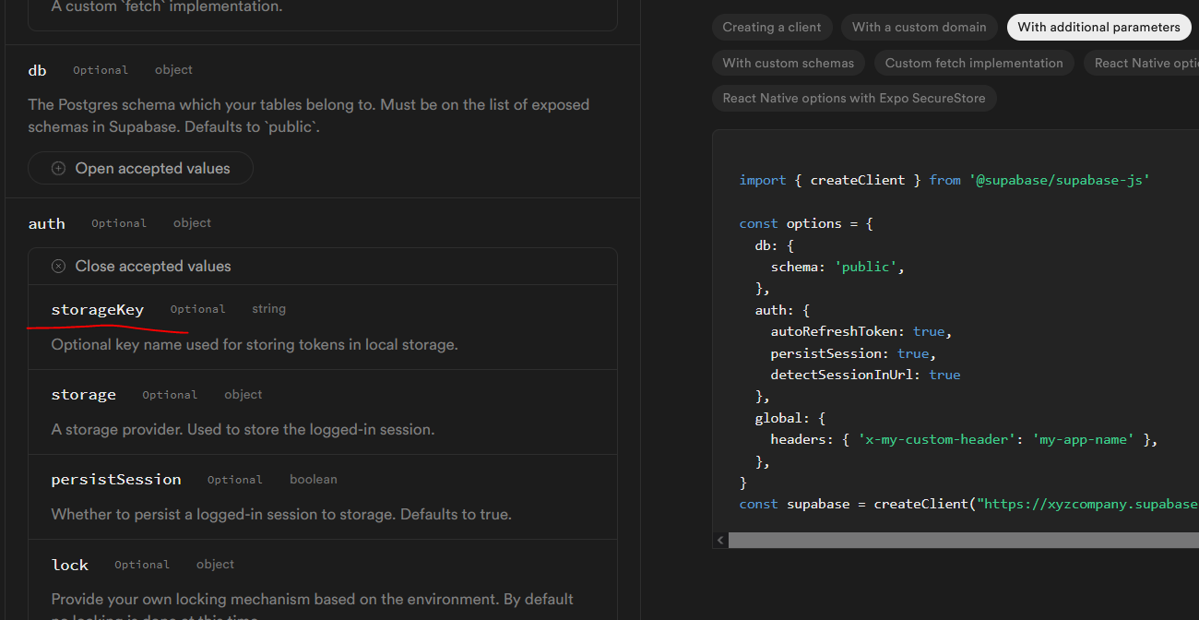Click the plus icon beside Open accepted values
This screenshot has width=1199, height=620.
(x=58, y=168)
